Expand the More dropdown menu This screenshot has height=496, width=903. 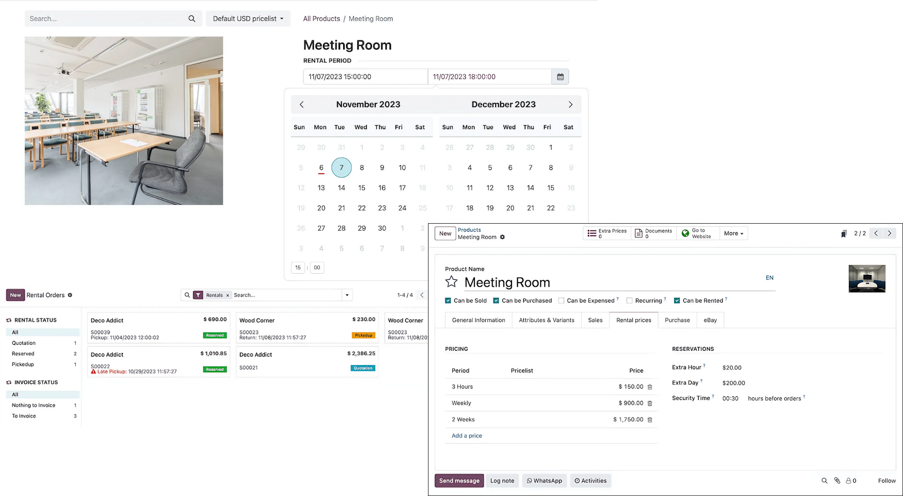point(733,233)
